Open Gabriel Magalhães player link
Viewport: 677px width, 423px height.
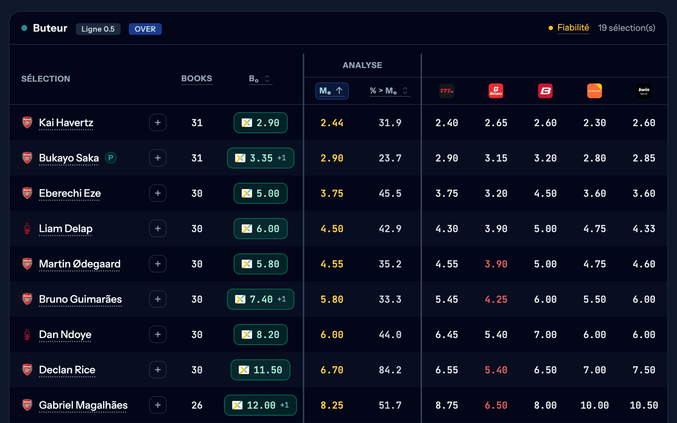(x=83, y=405)
